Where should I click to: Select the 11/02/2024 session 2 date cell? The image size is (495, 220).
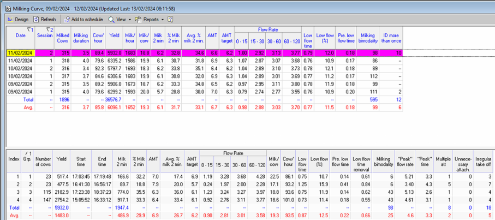[x=21, y=53]
